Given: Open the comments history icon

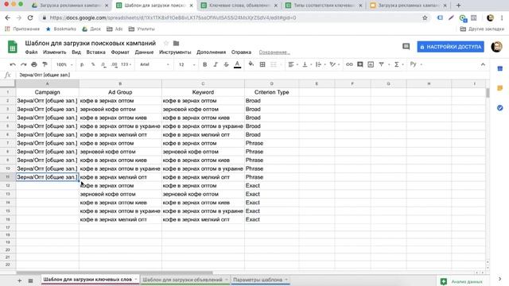Looking at the screenshot, I should tap(406, 47).
